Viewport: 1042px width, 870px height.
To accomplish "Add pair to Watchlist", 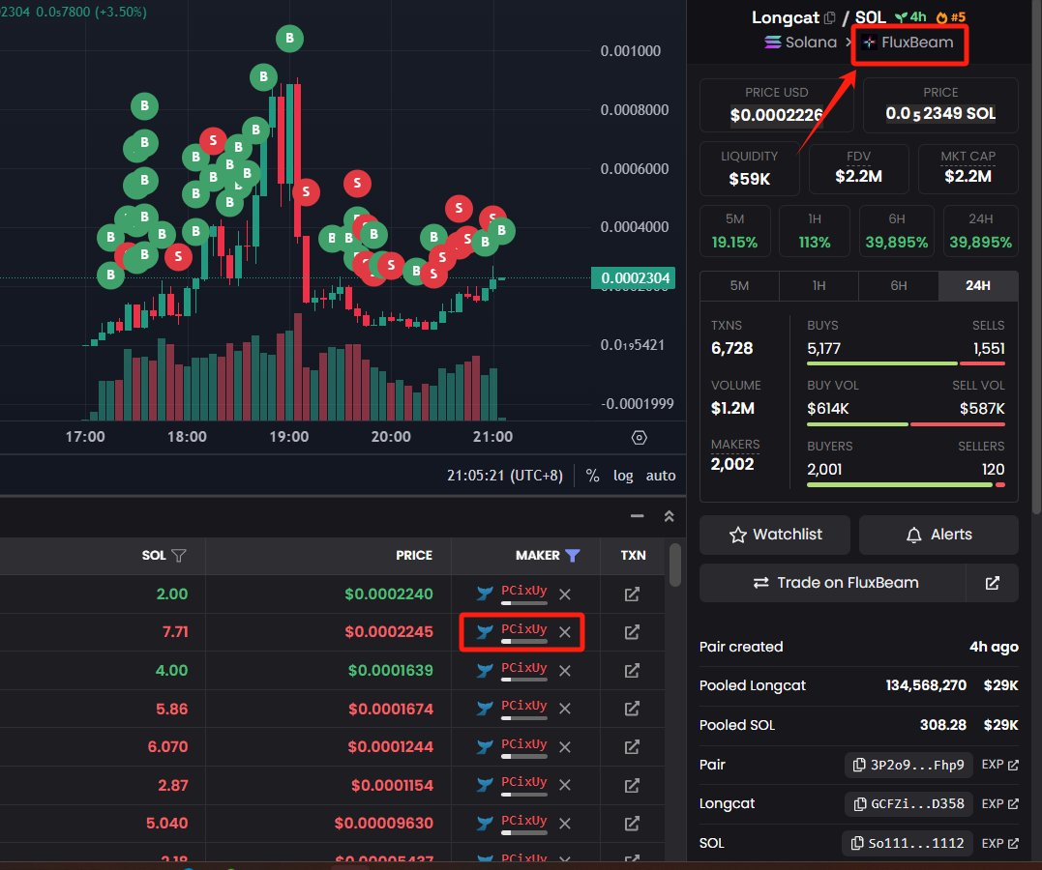I will pyautogui.click(x=775, y=535).
